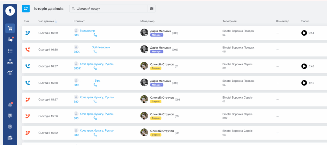327x145 pixels.
Task: Play the 5:42 call recording
Action: coord(304,66)
